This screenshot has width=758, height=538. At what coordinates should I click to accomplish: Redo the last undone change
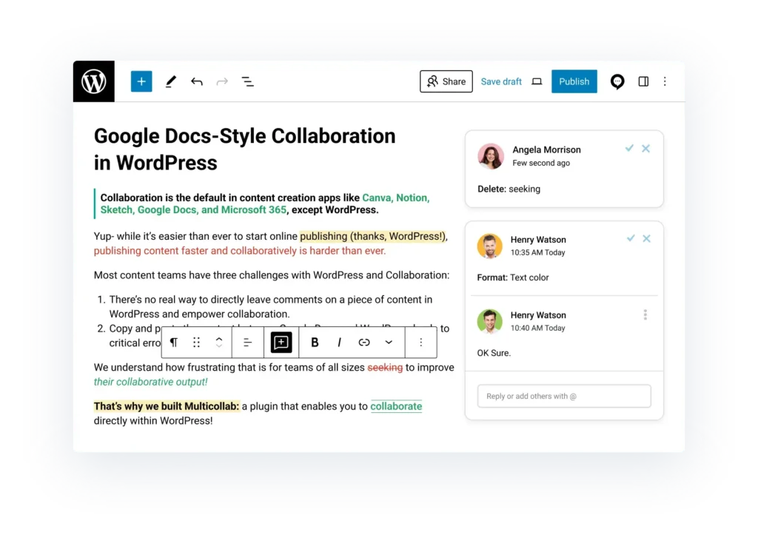(222, 81)
